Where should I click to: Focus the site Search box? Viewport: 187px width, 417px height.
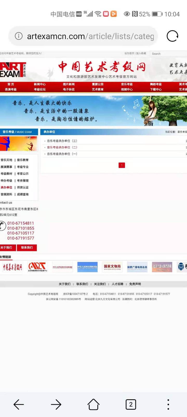pyautogui.click(x=168, y=54)
